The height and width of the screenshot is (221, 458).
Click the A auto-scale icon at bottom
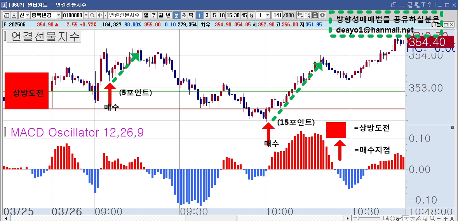coord(452,218)
